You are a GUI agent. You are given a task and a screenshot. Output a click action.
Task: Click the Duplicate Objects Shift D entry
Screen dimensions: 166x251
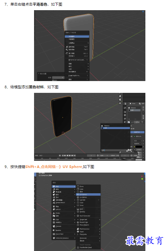77,53
